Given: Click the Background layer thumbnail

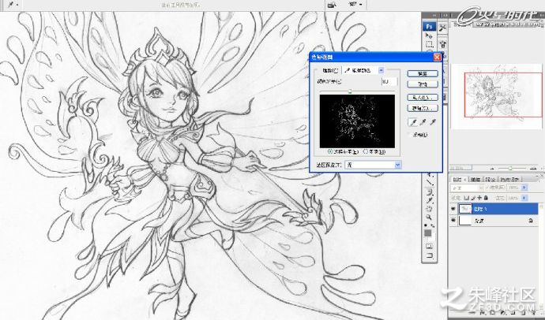Looking at the screenshot, I should (x=465, y=221).
